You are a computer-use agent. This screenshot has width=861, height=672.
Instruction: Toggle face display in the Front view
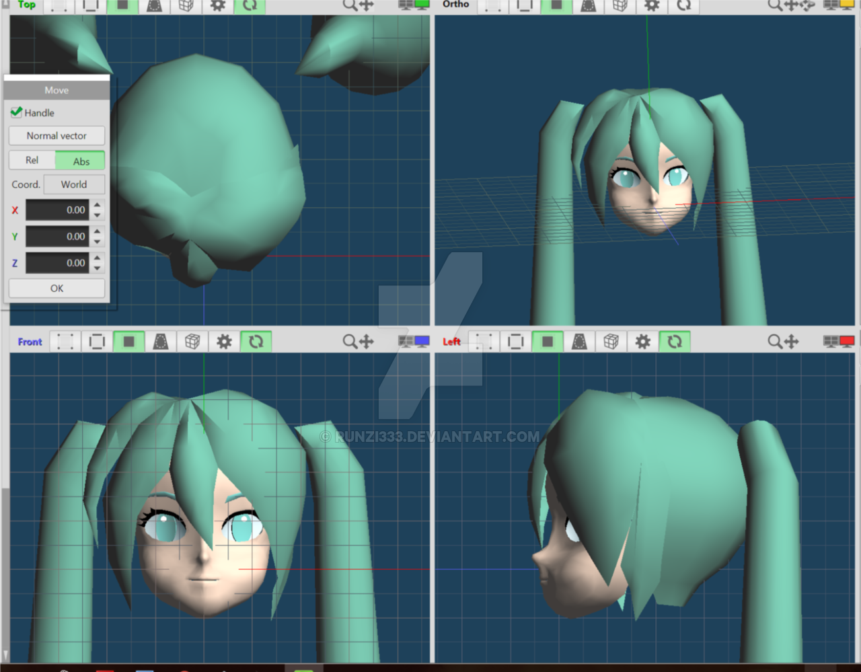click(x=128, y=342)
